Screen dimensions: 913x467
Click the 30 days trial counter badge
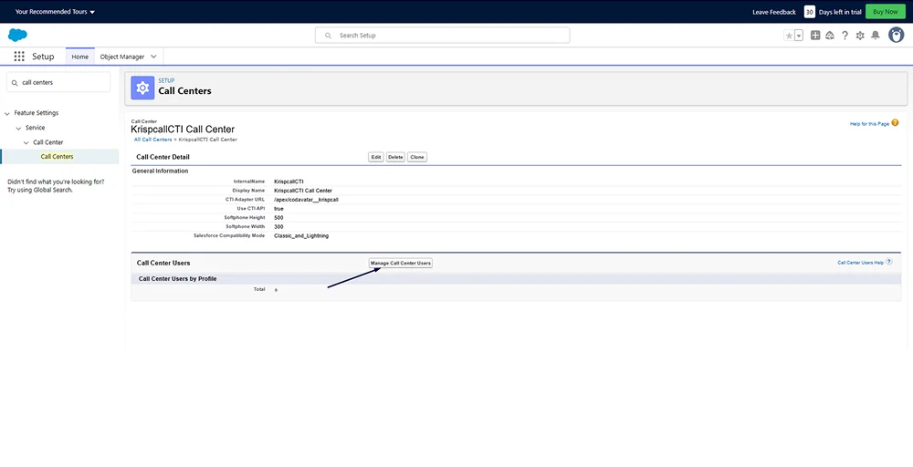[x=809, y=12]
